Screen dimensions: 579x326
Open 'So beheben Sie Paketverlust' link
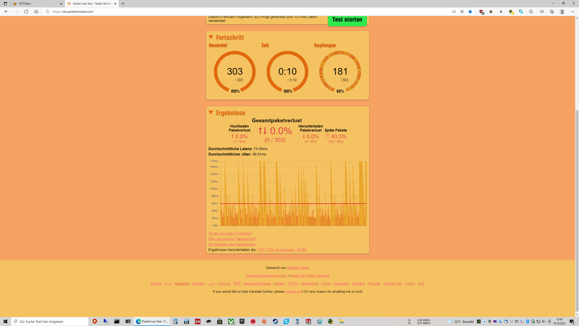pos(231,244)
